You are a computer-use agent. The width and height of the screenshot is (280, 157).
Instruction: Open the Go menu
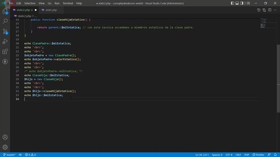pos(49,3)
